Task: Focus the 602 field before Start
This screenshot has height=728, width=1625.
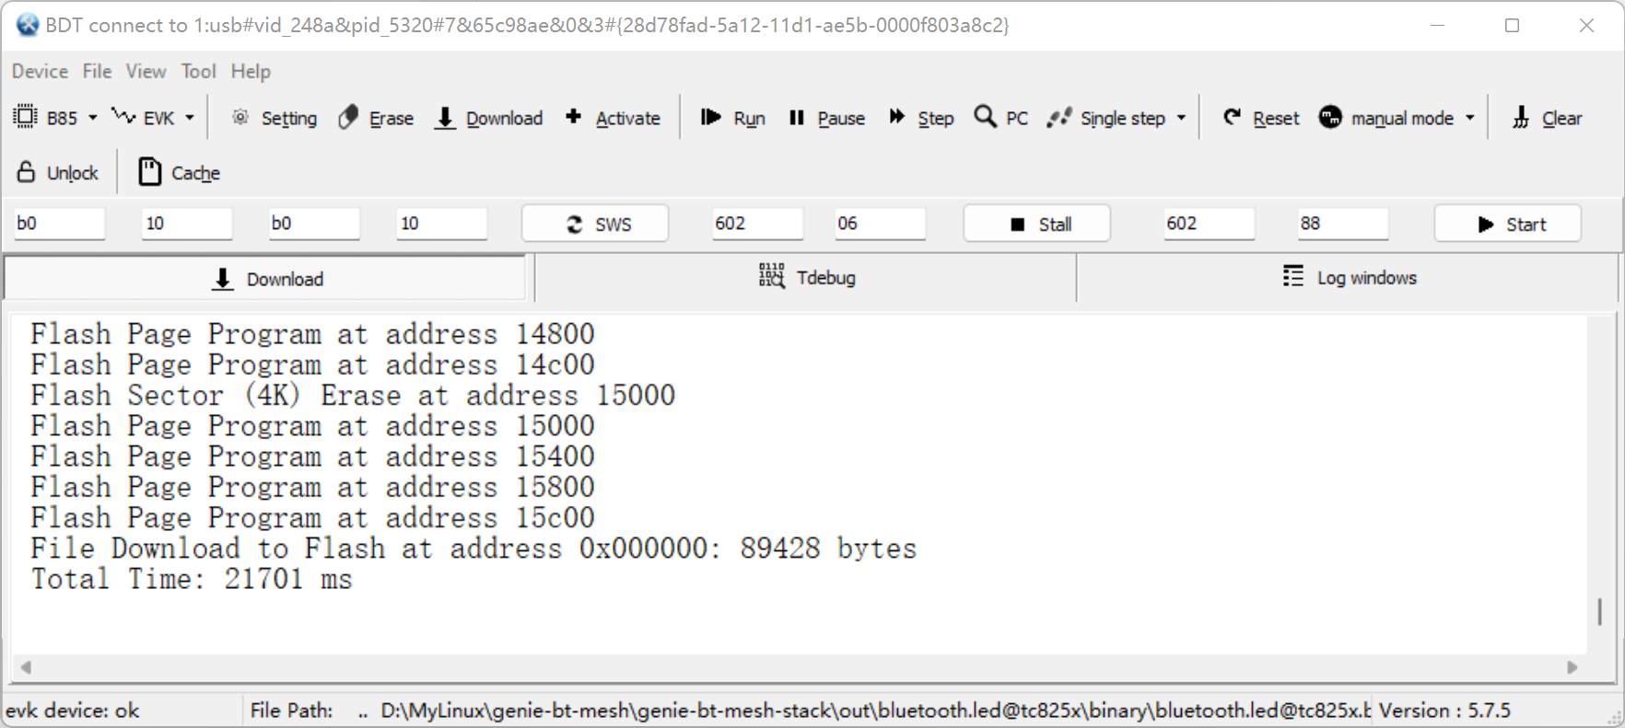Action: pos(1209,224)
